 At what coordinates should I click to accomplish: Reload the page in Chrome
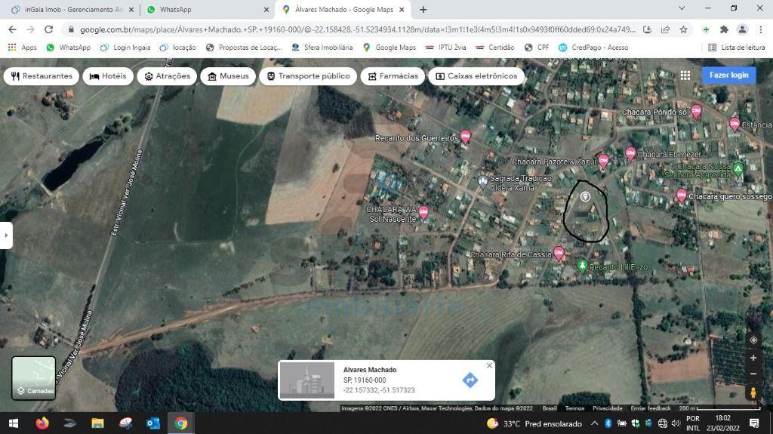[48, 29]
